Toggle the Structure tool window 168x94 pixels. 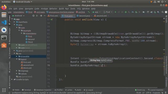pyautogui.click(x=9, y=53)
